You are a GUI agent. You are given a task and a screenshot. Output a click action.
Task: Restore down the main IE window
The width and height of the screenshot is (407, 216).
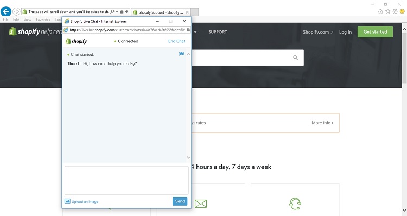click(386, 4)
